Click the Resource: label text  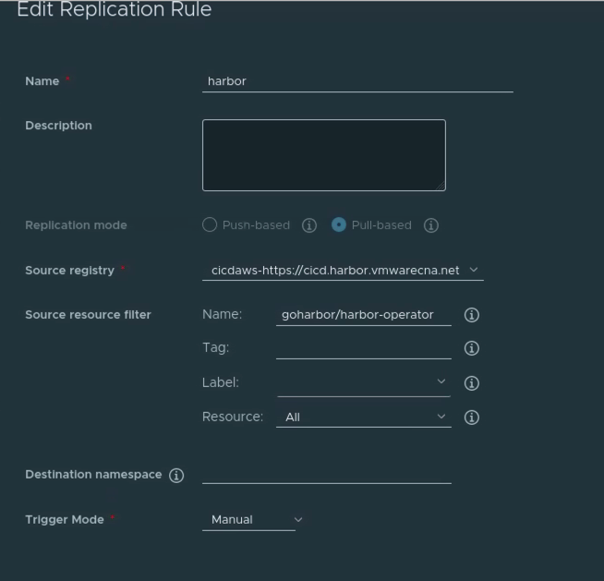point(233,417)
